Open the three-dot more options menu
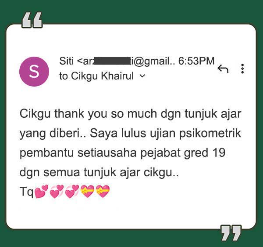The image size is (263, 247). click(x=242, y=69)
